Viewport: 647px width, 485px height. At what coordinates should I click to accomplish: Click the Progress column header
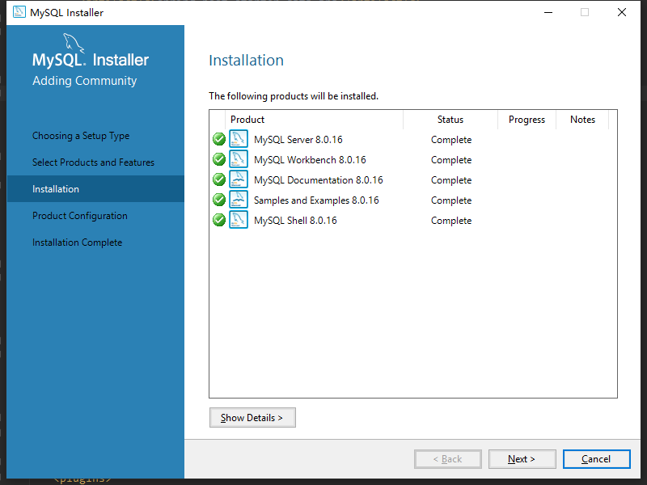527,120
